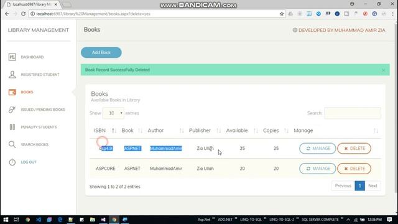The height and width of the screenshot is (224, 398).
Task: Click the LINQ-TO-SQL taskbar toolbar
Action: pyautogui.click(x=251, y=220)
